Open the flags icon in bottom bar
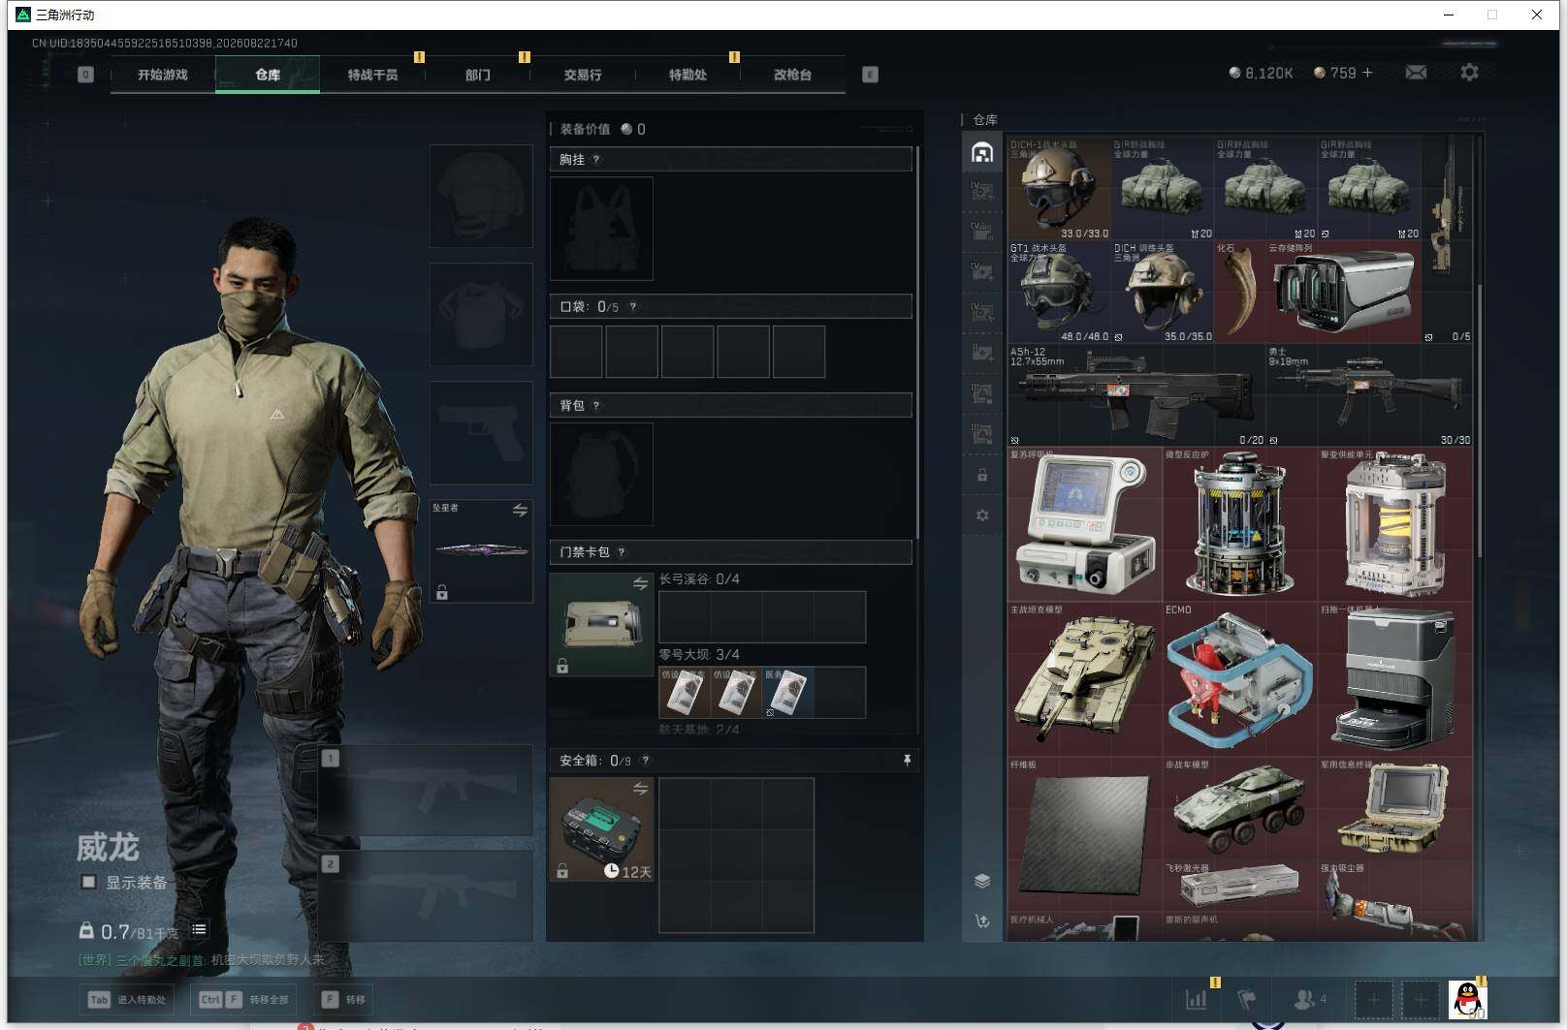 (x=1247, y=999)
